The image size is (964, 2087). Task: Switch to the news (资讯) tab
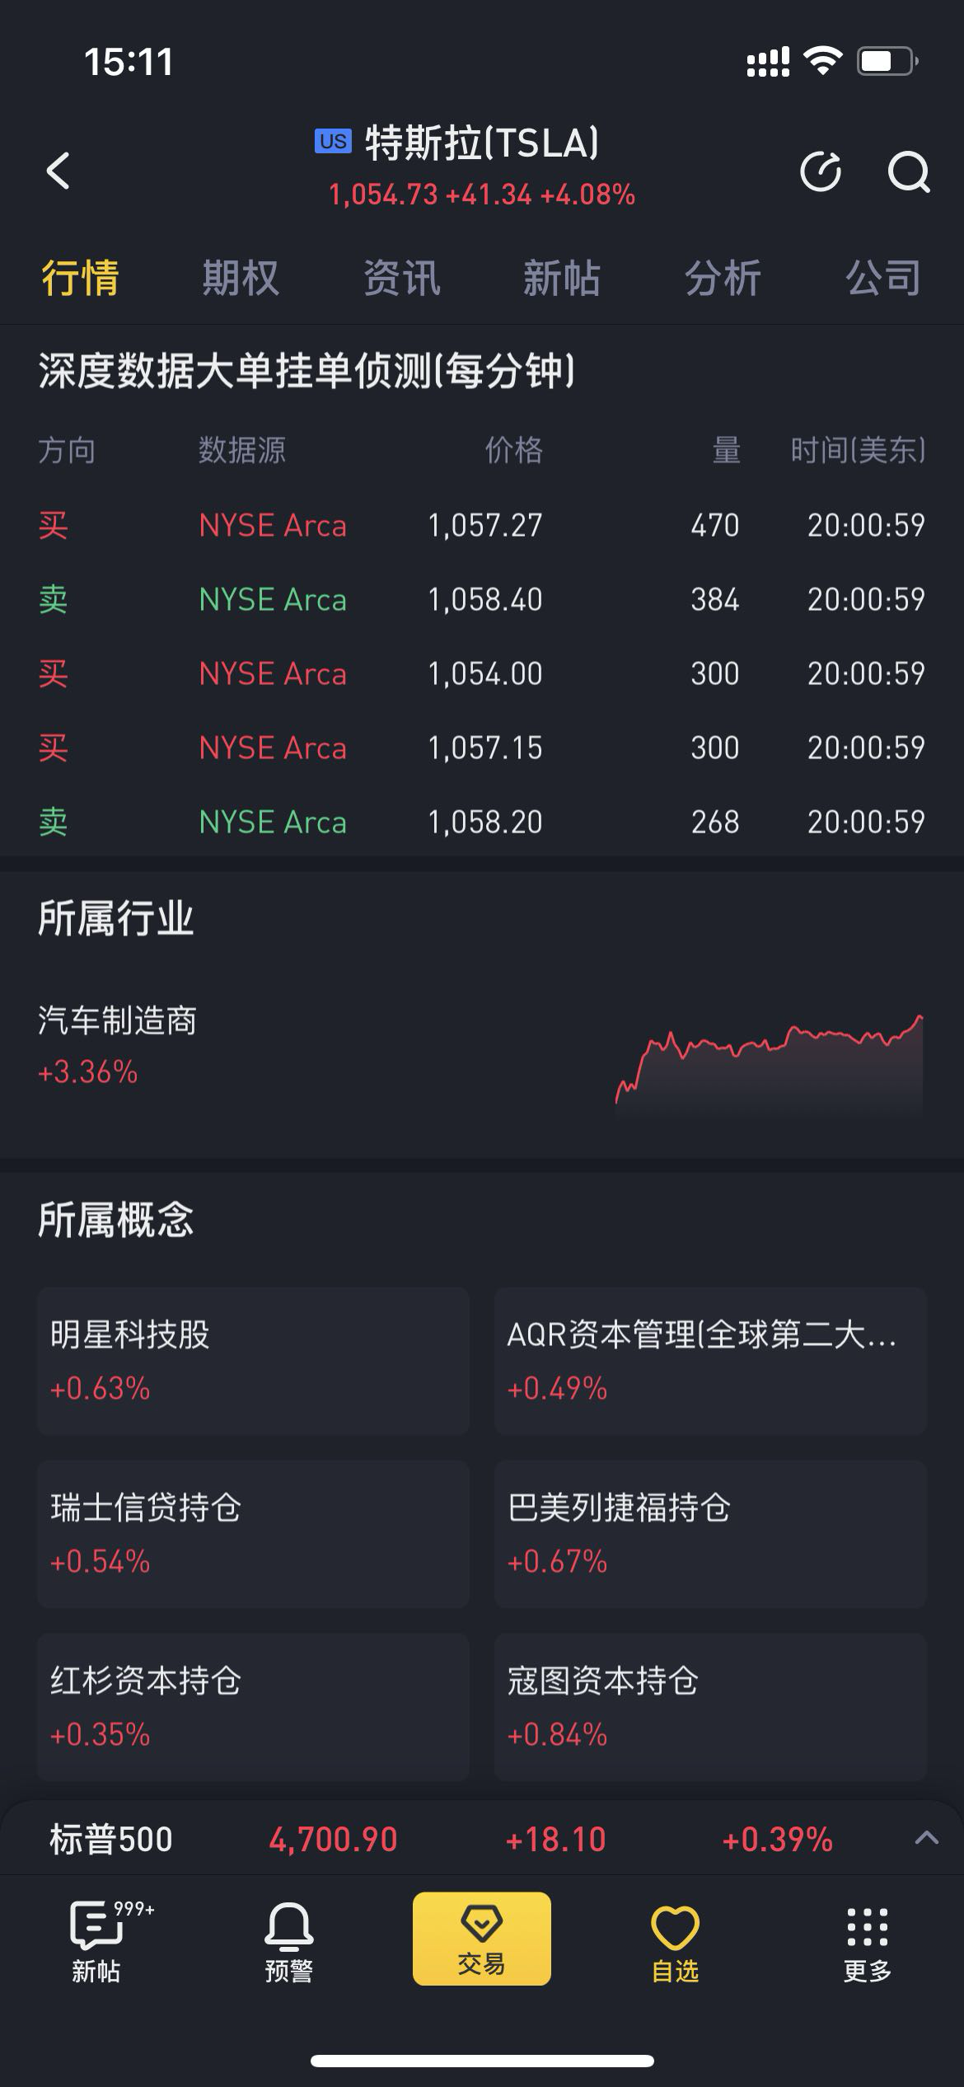401,278
